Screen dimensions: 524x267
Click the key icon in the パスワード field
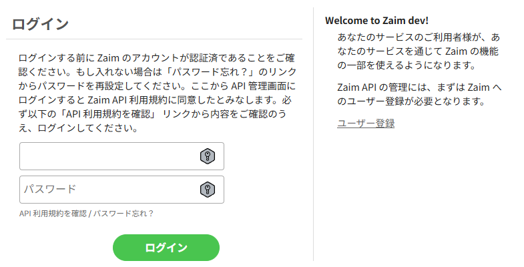tap(208, 190)
